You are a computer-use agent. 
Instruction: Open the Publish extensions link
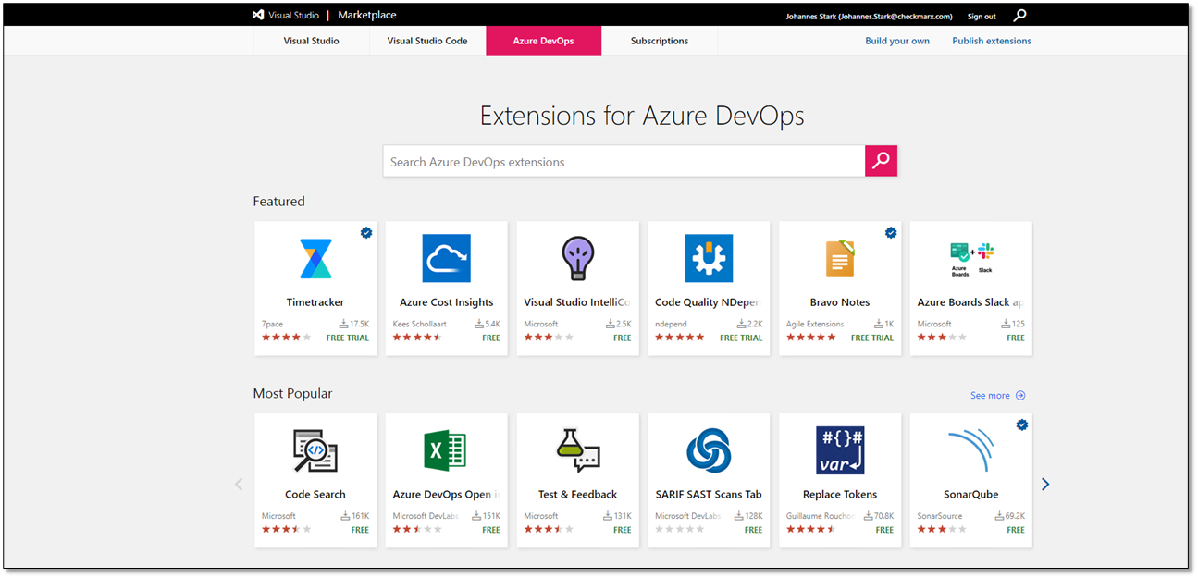coord(992,41)
